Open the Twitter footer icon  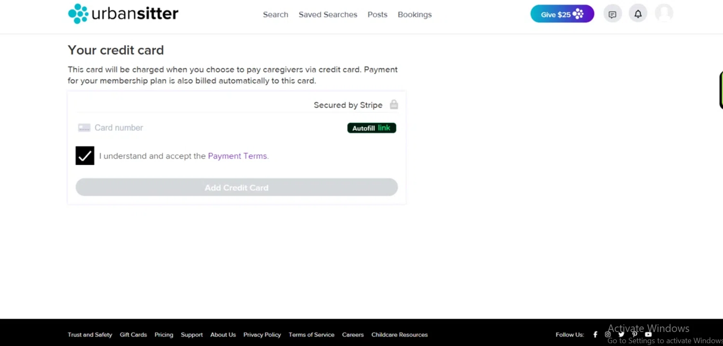coord(621,334)
